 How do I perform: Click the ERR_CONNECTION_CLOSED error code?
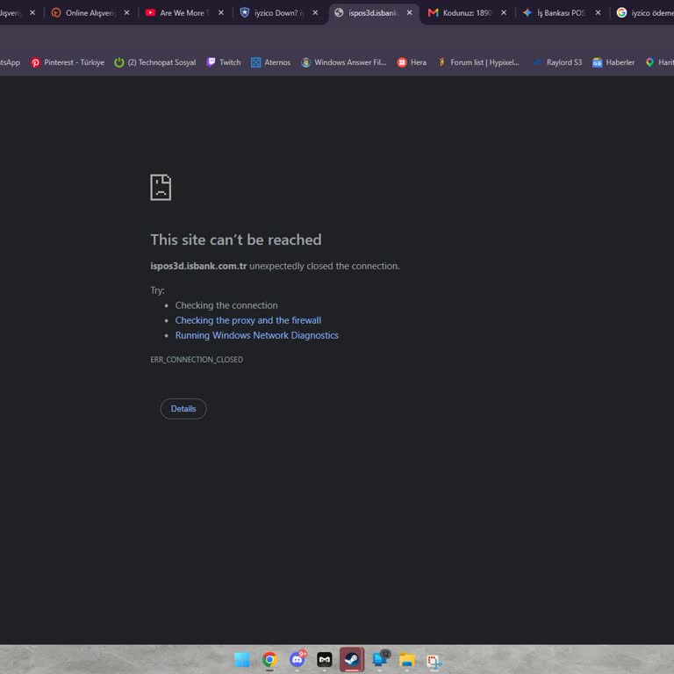pos(197,359)
